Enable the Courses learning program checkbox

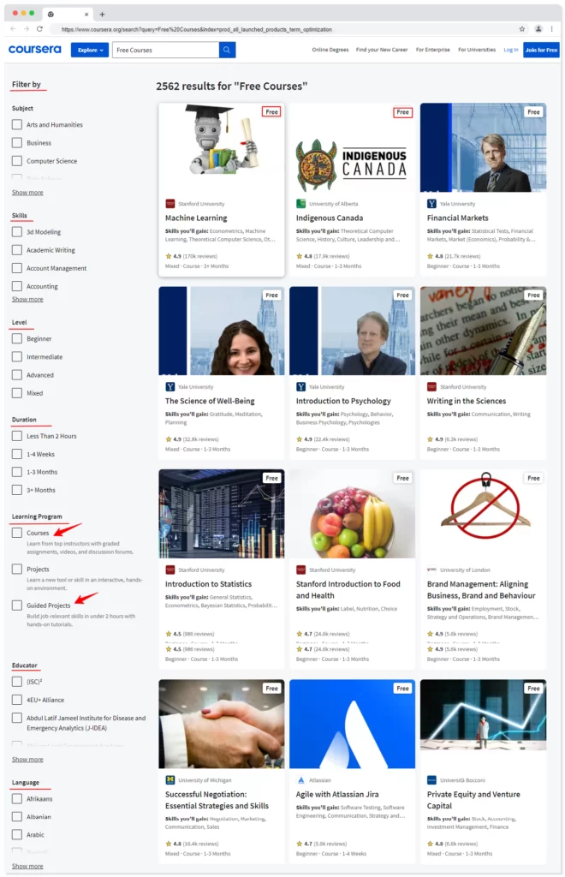[17, 533]
